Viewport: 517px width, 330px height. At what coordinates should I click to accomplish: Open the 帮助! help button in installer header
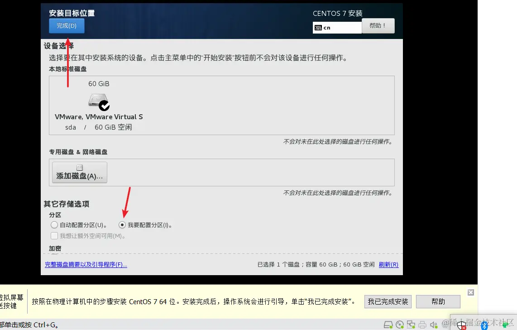coord(378,26)
